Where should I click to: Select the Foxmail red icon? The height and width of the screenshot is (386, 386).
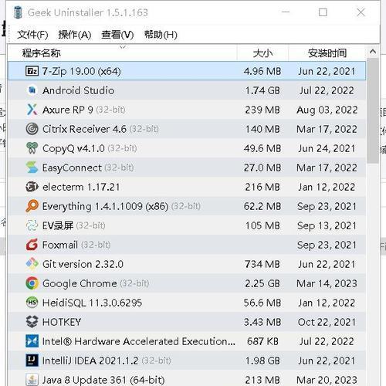(x=32, y=245)
